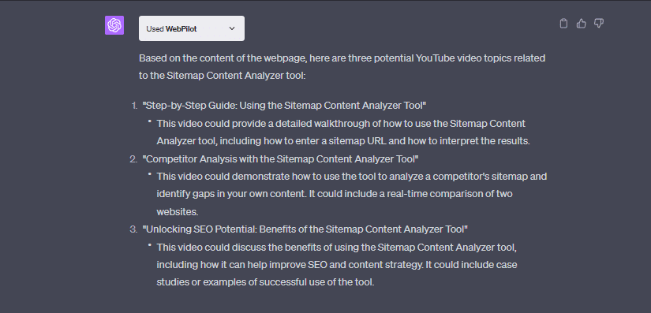
Task: Click the bullet text about detailed walkthrough
Action: (343, 132)
